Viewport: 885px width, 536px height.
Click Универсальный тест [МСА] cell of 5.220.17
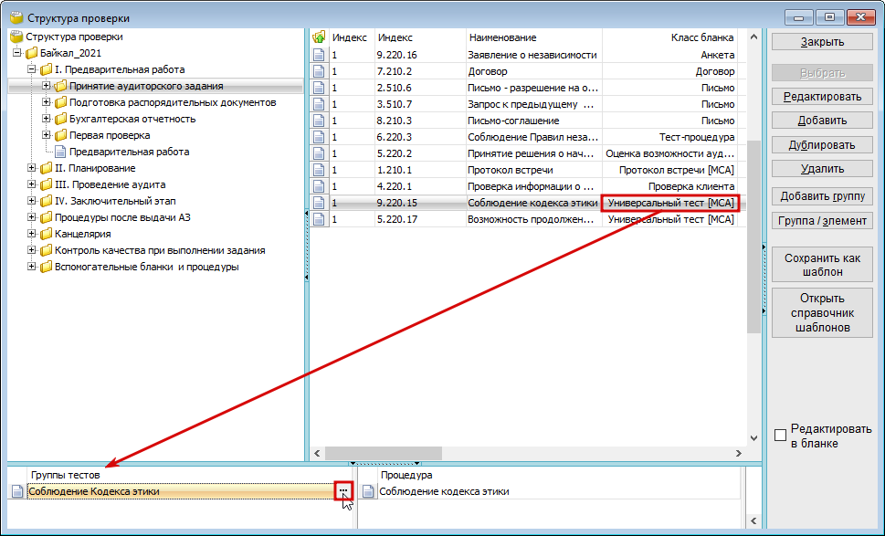click(x=670, y=219)
